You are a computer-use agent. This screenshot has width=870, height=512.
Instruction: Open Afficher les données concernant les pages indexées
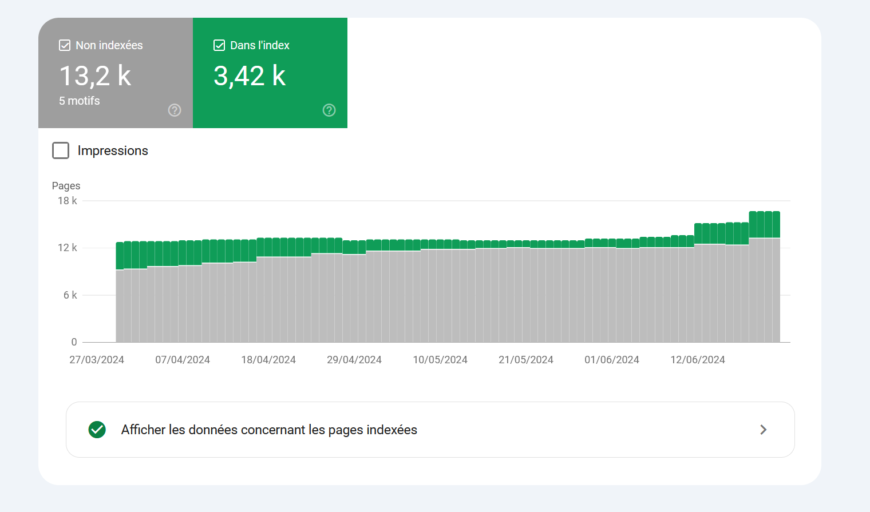click(430, 430)
